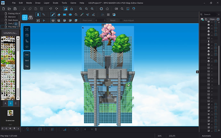Screen dimensions: 221x138
Task: Expand the right panel collapse arrow
Action: (x=197, y=72)
